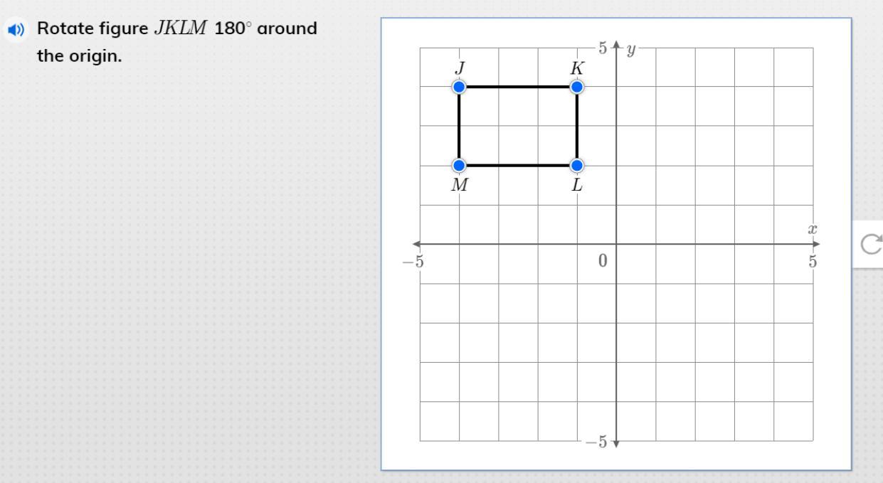Click the x axis label

810,230
